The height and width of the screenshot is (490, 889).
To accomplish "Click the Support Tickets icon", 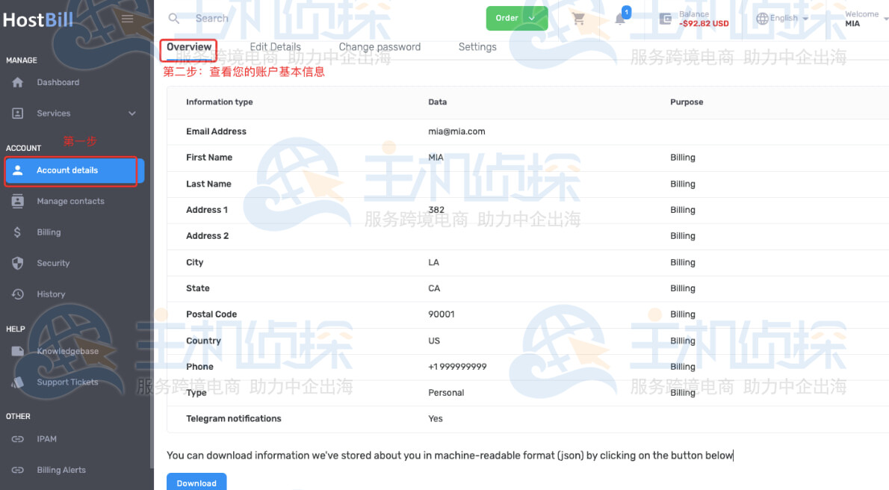I will 19,382.
